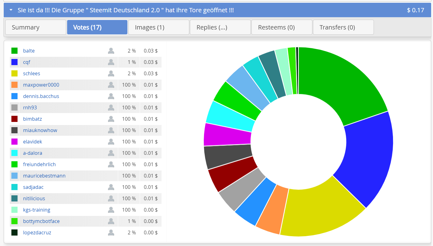Open the a-dalora voter link
Viewport: 433px width, 246px height.
[x=33, y=153]
